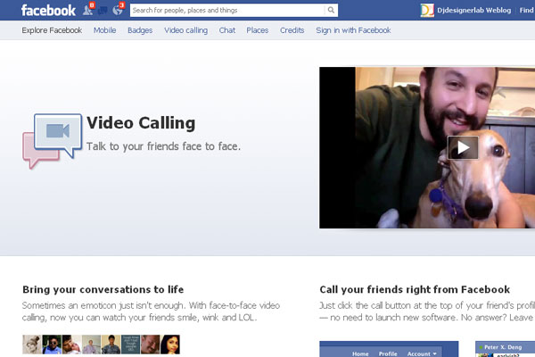The width and height of the screenshot is (535, 357).
Task: Open Djdesignerlab Weblog profile link
Action: point(474,10)
